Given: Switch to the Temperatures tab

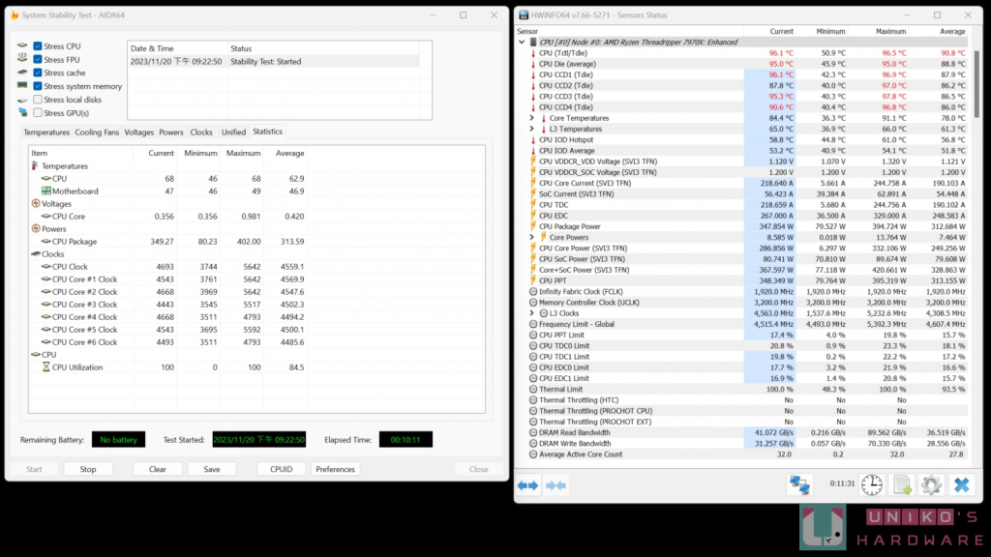Looking at the screenshot, I should 46,132.
